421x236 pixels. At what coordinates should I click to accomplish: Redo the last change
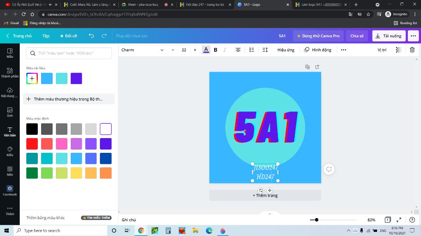(x=104, y=36)
